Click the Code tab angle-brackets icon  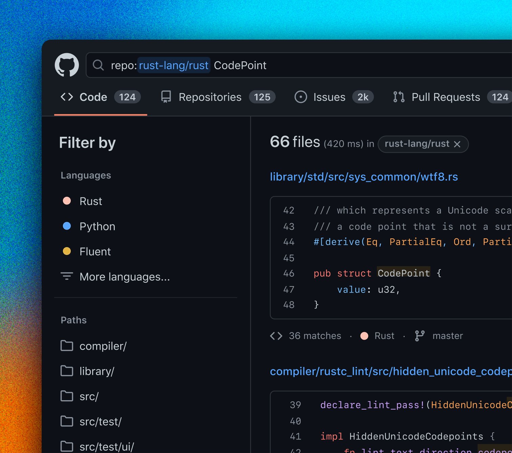coord(67,97)
